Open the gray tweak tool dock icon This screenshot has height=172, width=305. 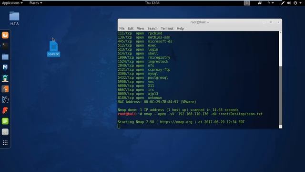pyautogui.click(x=5, y=132)
